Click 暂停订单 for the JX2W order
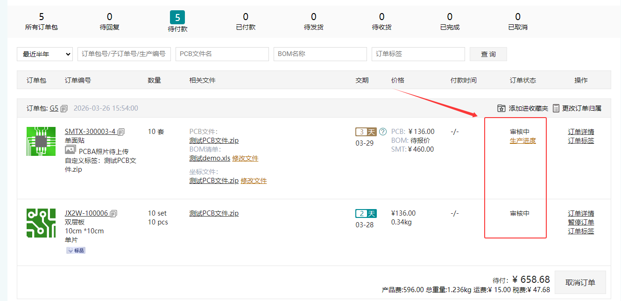The image size is (621, 301). click(x=581, y=222)
